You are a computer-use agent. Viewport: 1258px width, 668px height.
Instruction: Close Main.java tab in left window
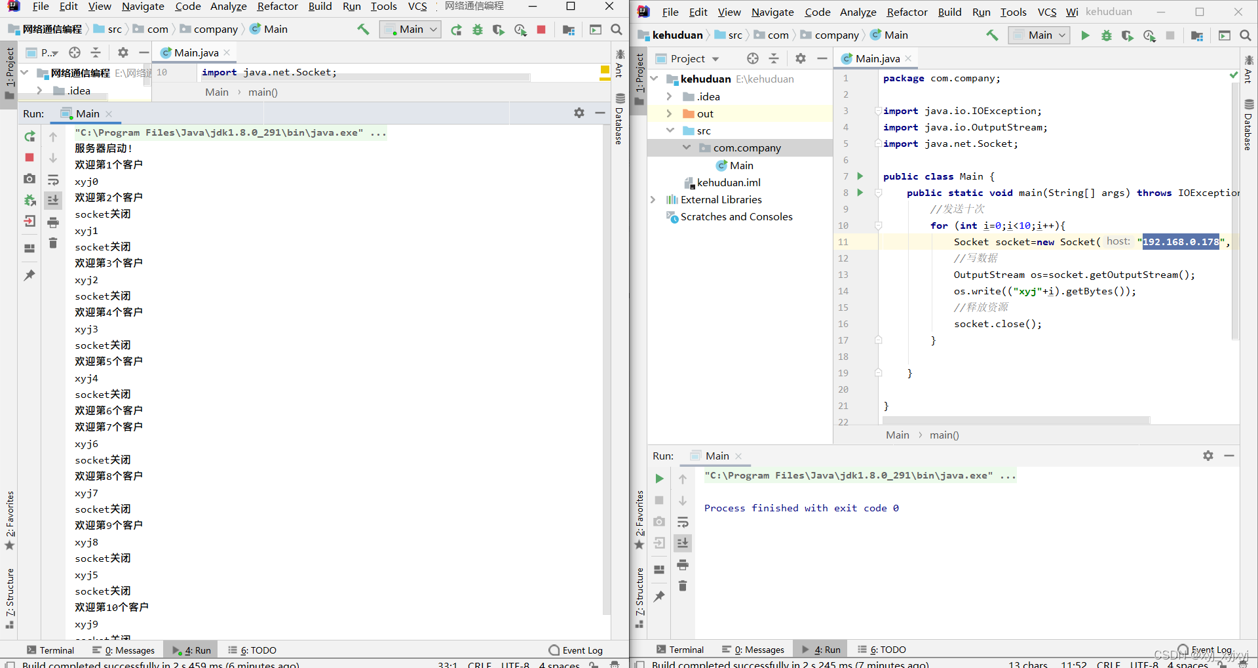pos(227,52)
